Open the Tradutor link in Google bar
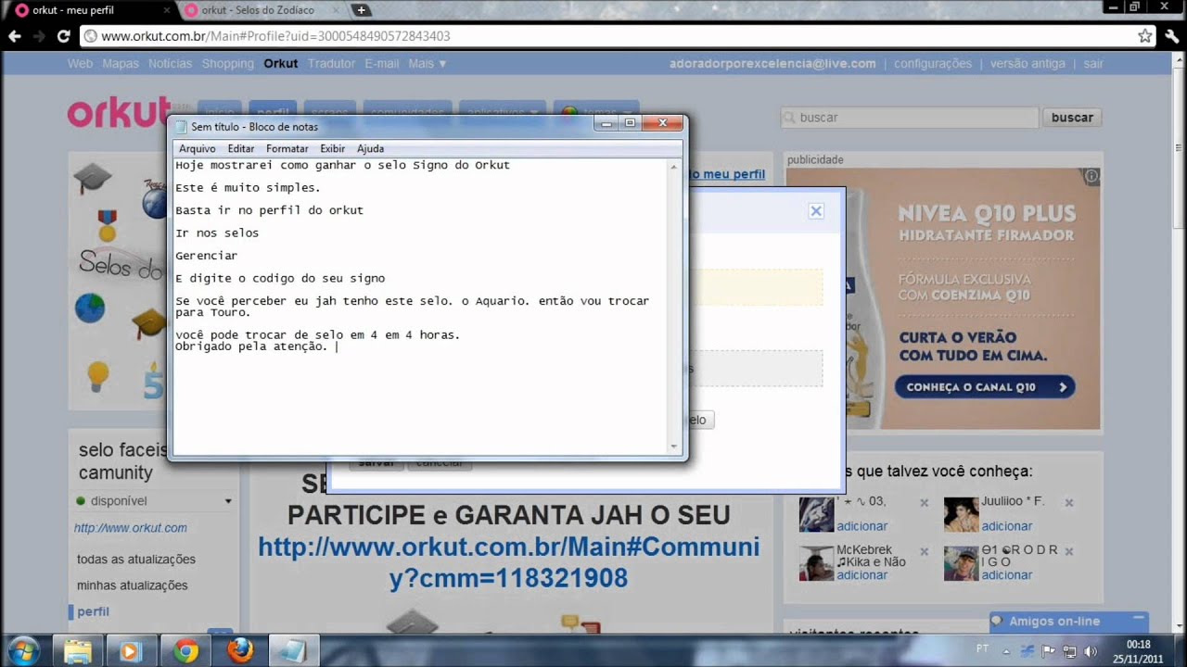The height and width of the screenshot is (667, 1187). pos(331,64)
